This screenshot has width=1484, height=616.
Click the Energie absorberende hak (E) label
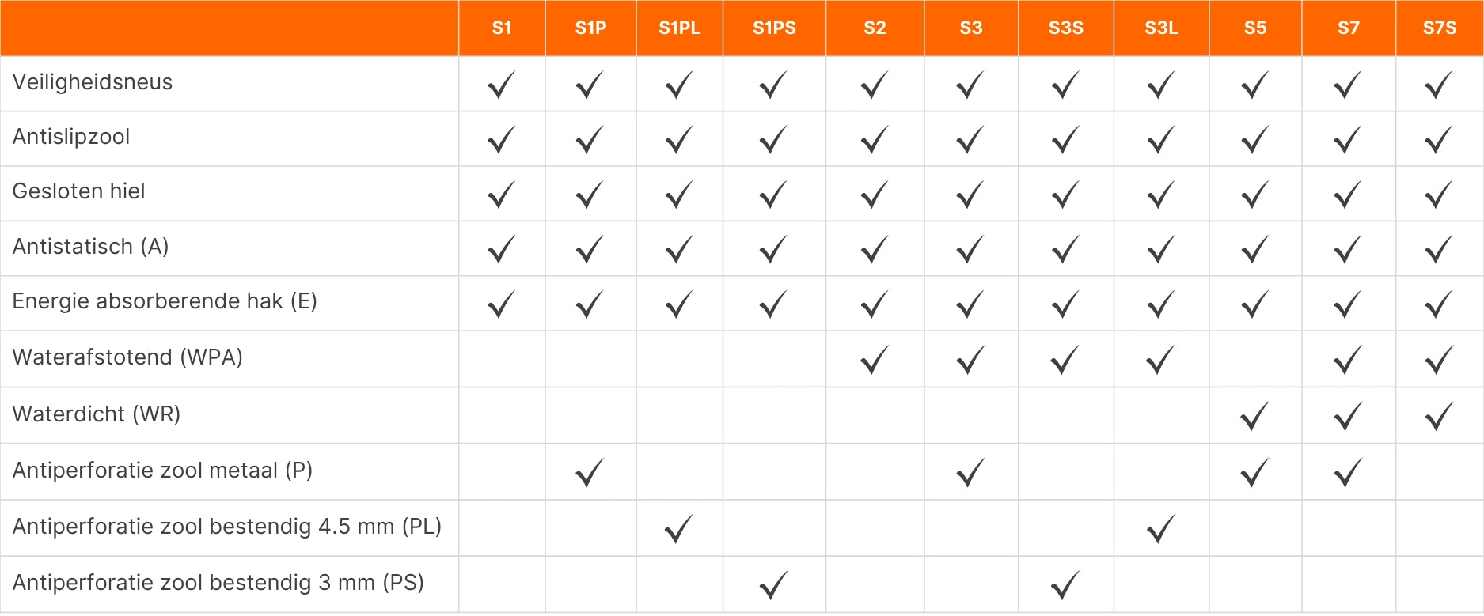165,301
